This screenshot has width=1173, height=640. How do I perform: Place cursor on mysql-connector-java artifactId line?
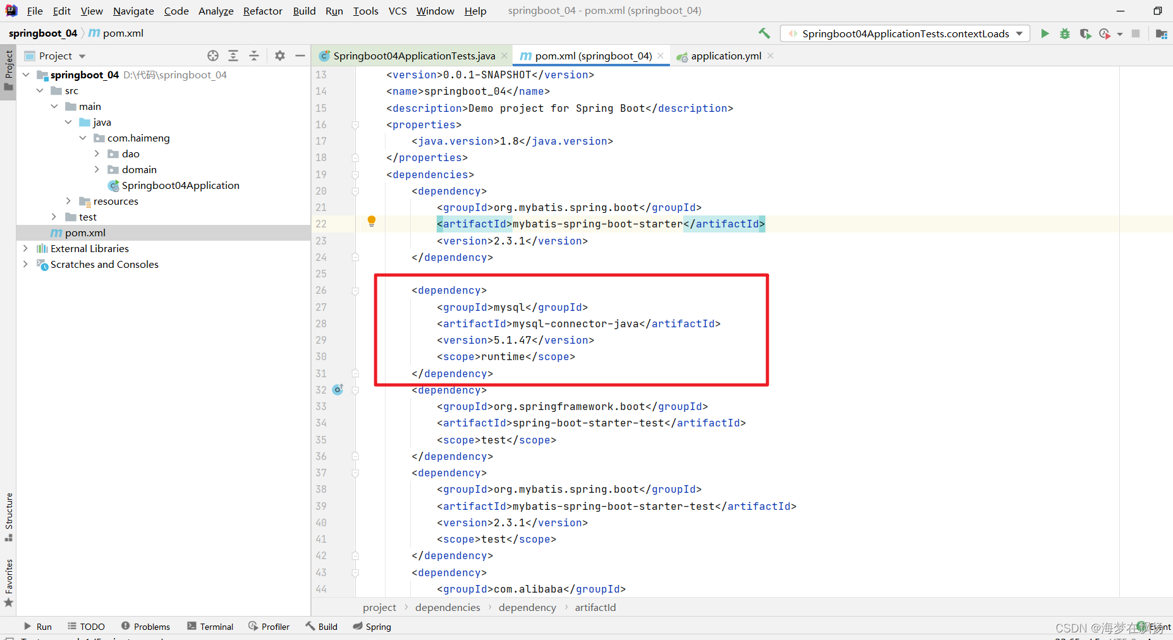click(x=578, y=323)
